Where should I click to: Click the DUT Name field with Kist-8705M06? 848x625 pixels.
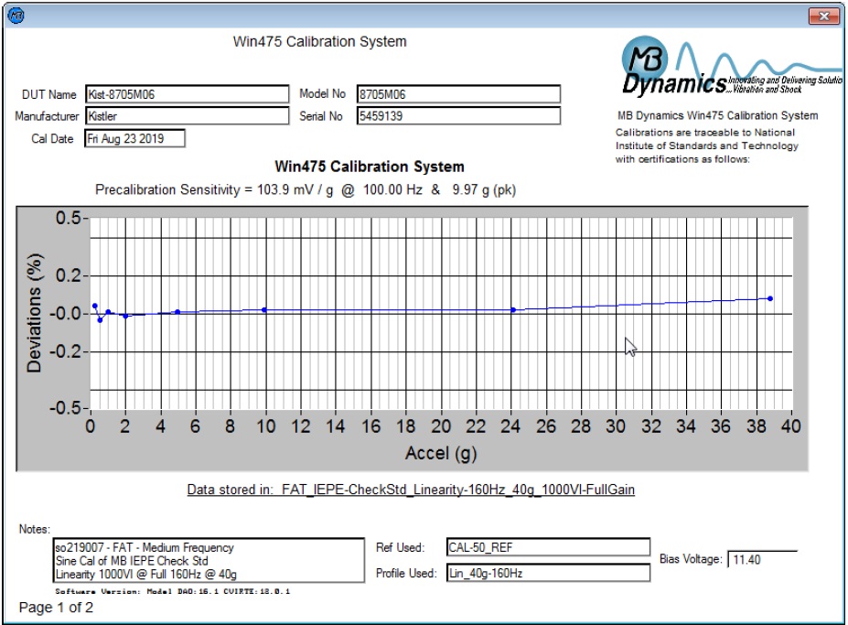[187, 94]
